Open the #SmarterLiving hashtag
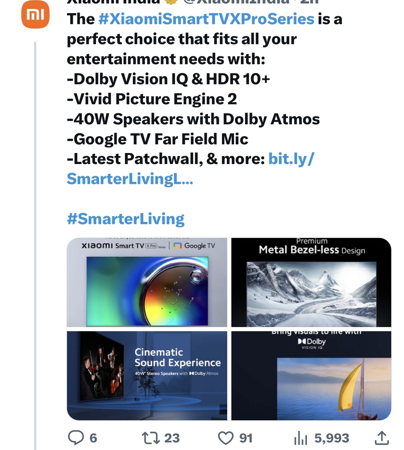The image size is (404, 450). [126, 219]
